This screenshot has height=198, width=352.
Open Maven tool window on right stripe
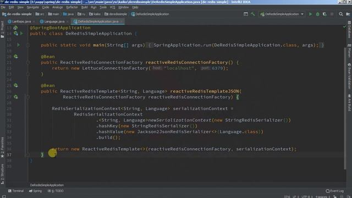[x=349, y=51]
